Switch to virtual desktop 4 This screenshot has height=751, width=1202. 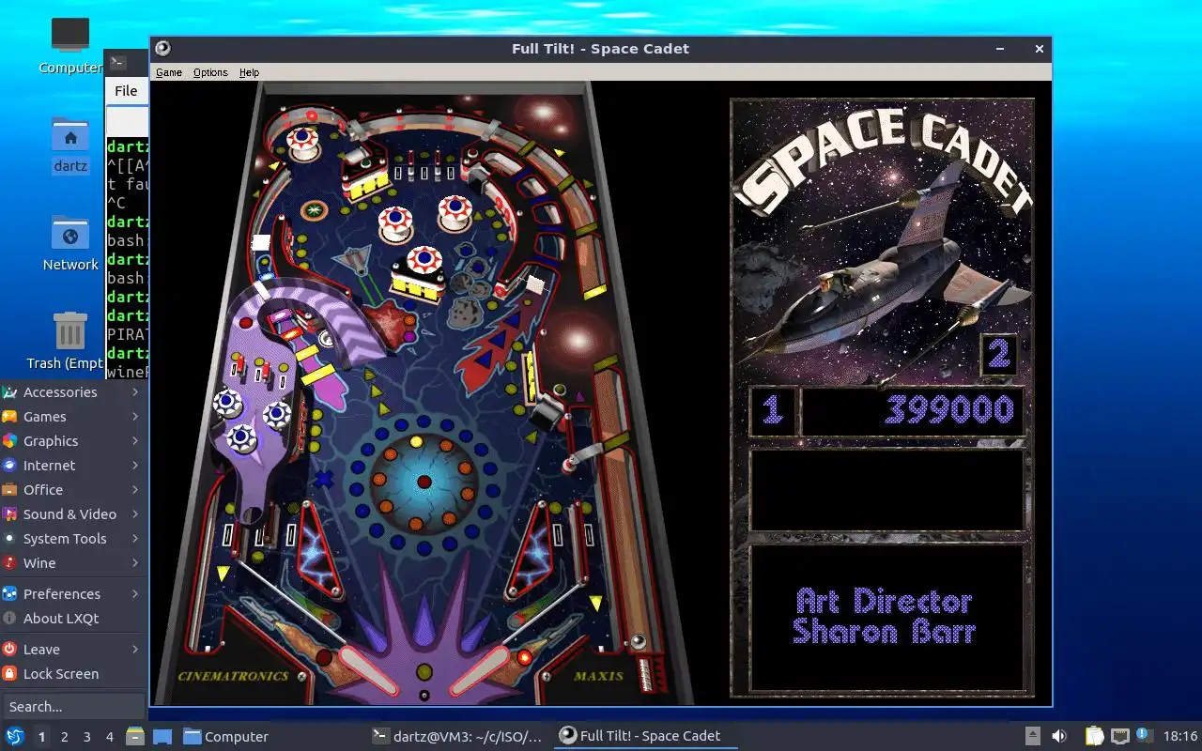pos(109,737)
